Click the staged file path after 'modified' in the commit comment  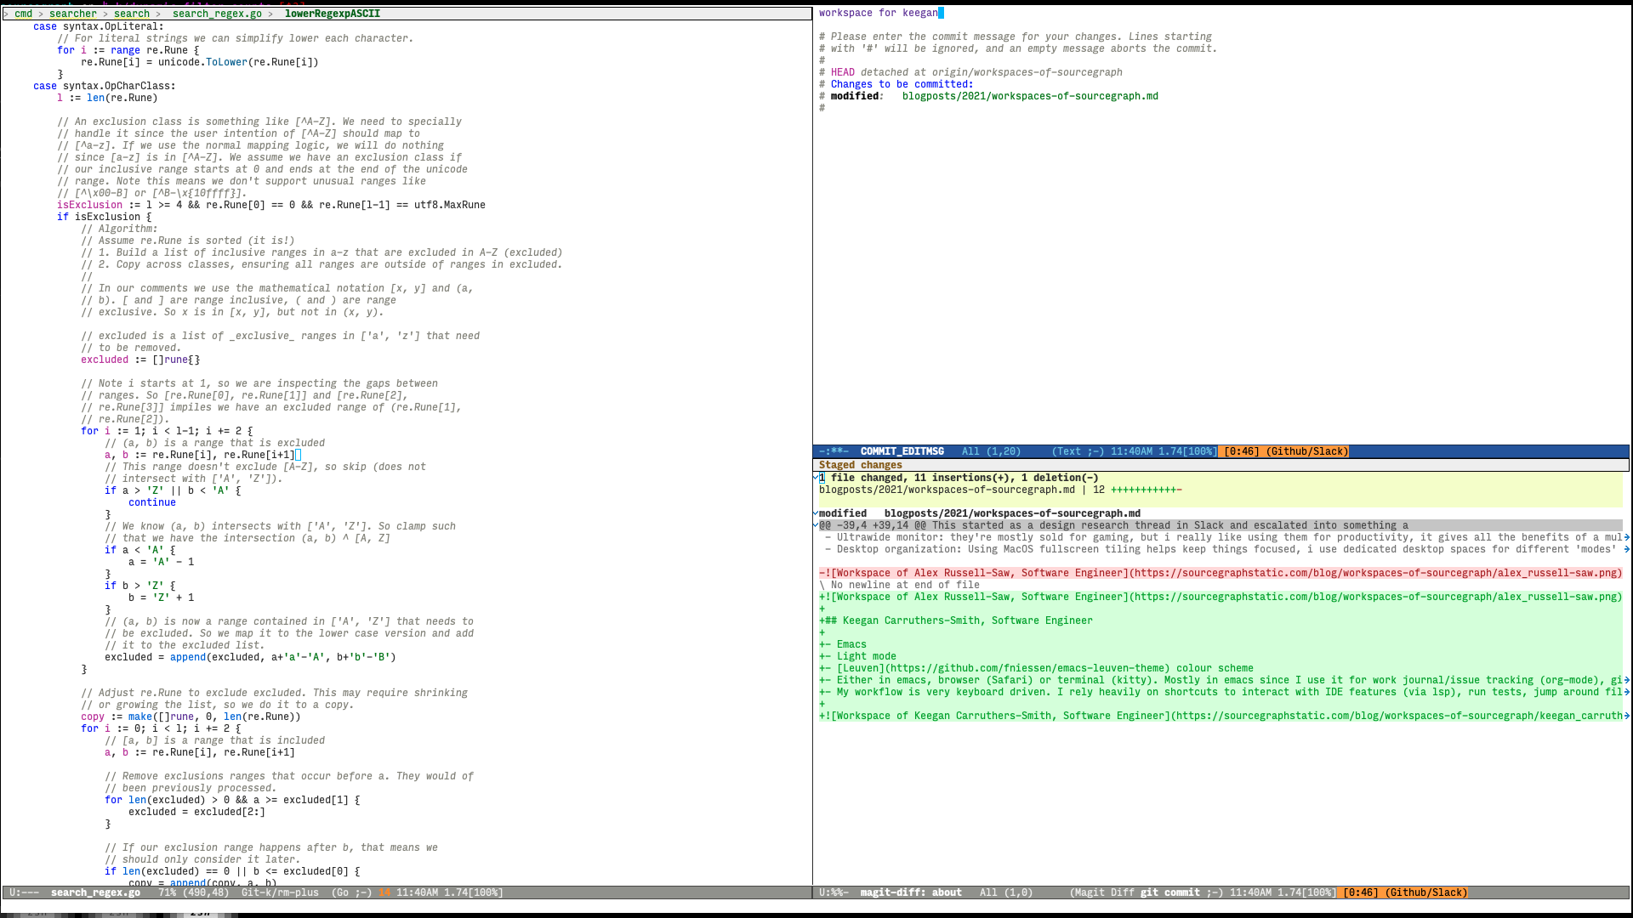click(1030, 96)
